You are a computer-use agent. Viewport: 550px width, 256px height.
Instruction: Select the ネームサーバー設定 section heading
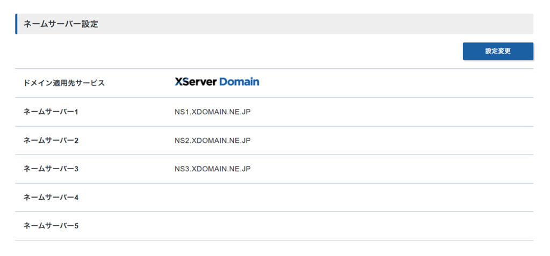click(61, 24)
